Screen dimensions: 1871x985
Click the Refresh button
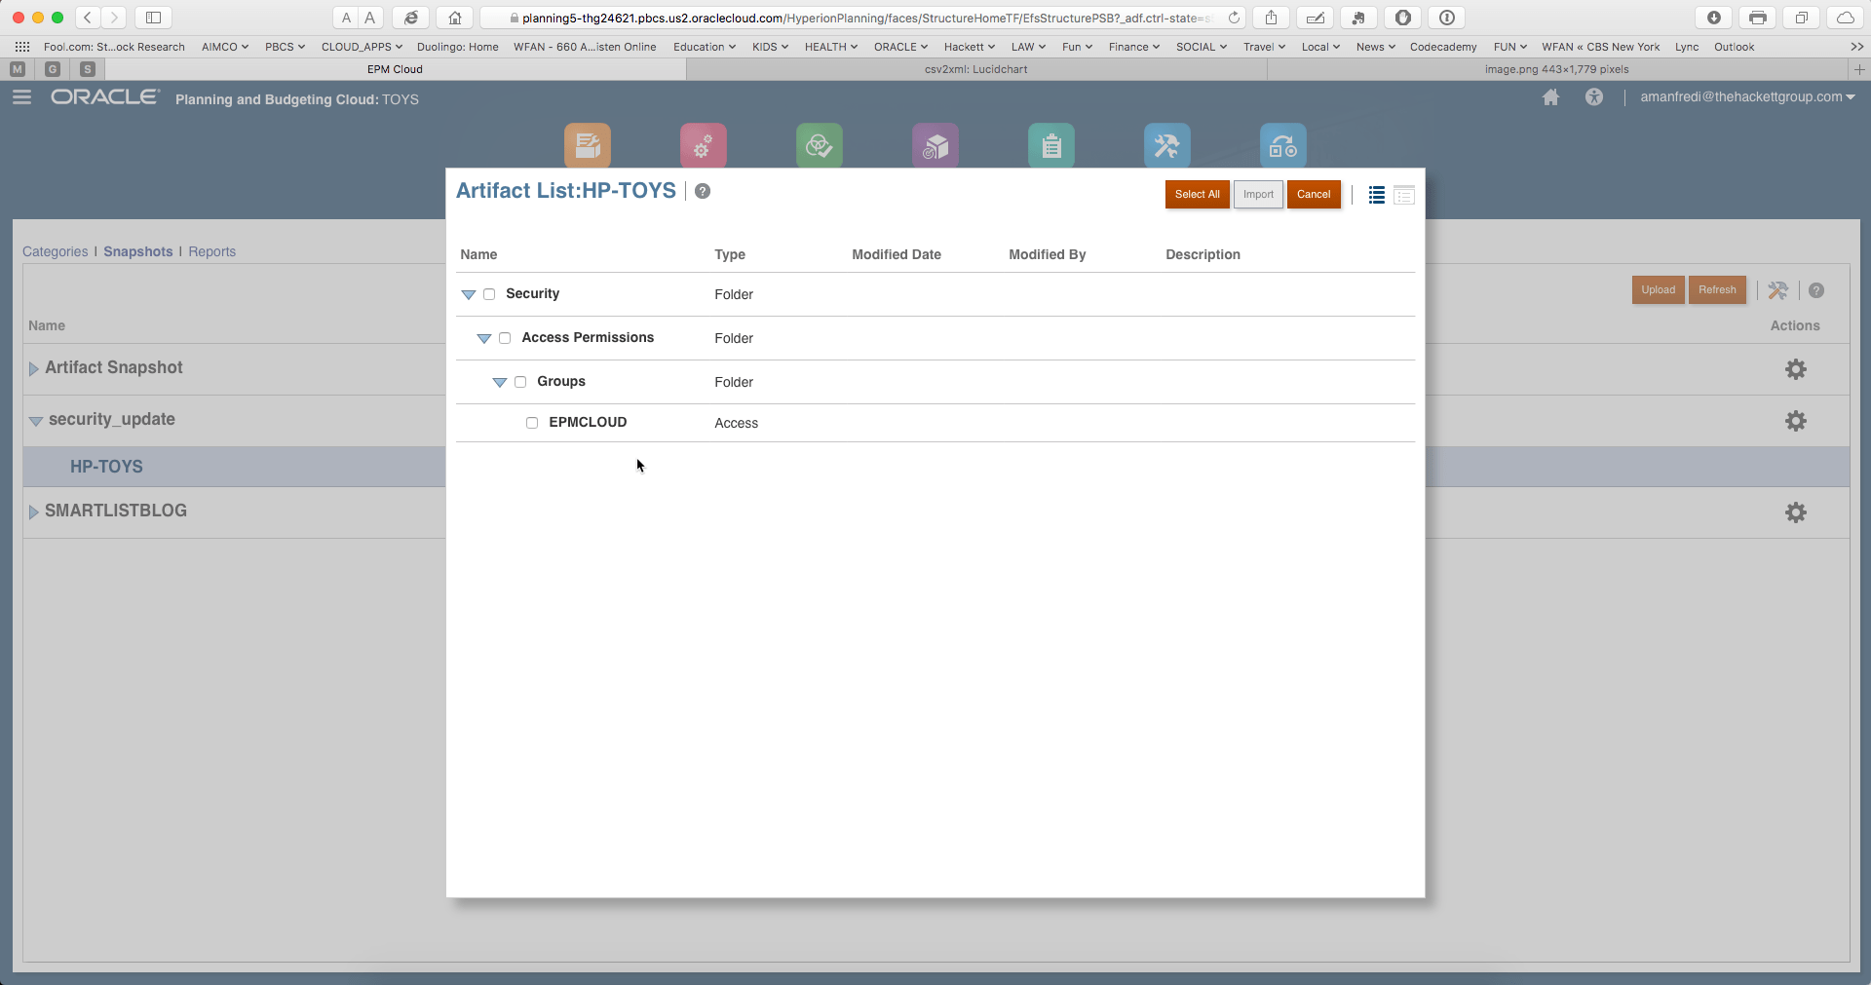pos(1717,290)
